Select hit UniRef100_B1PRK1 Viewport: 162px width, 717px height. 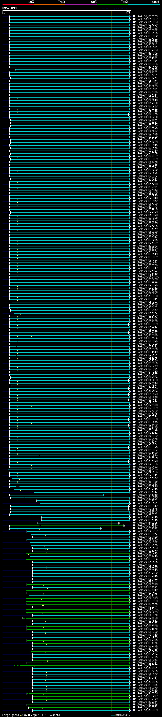tap(145, 61)
